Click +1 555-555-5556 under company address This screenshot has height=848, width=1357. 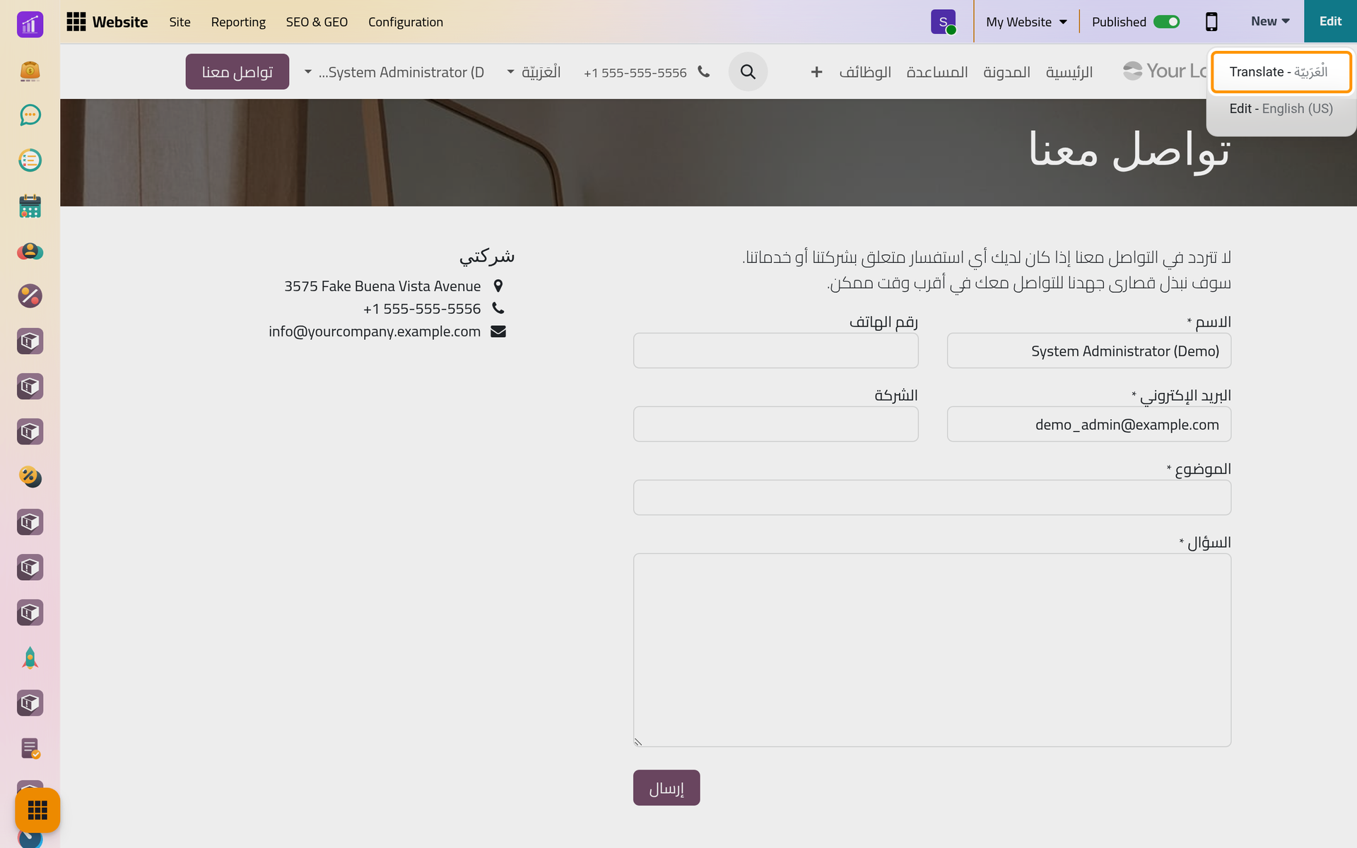point(422,309)
